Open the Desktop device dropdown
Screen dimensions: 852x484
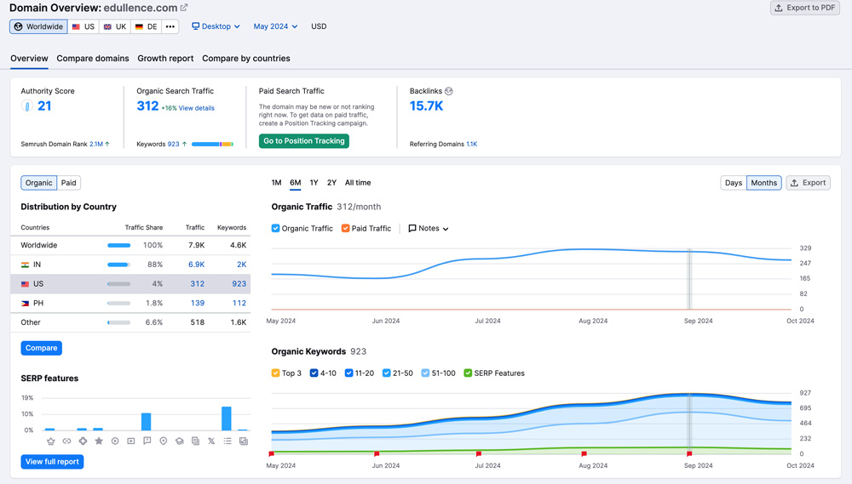pyautogui.click(x=216, y=26)
